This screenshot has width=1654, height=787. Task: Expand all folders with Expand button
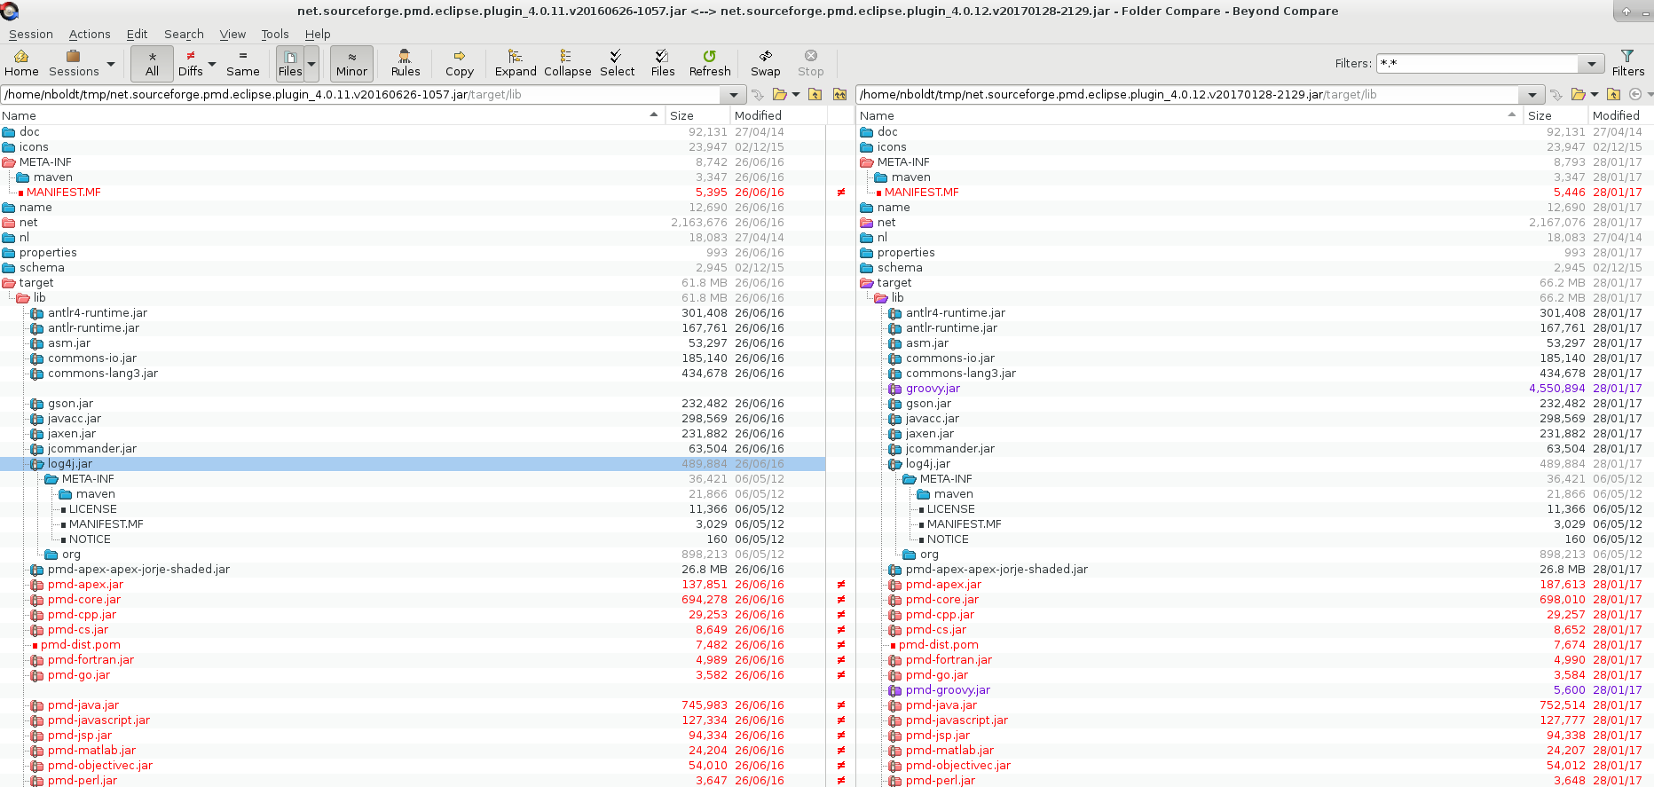point(516,63)
